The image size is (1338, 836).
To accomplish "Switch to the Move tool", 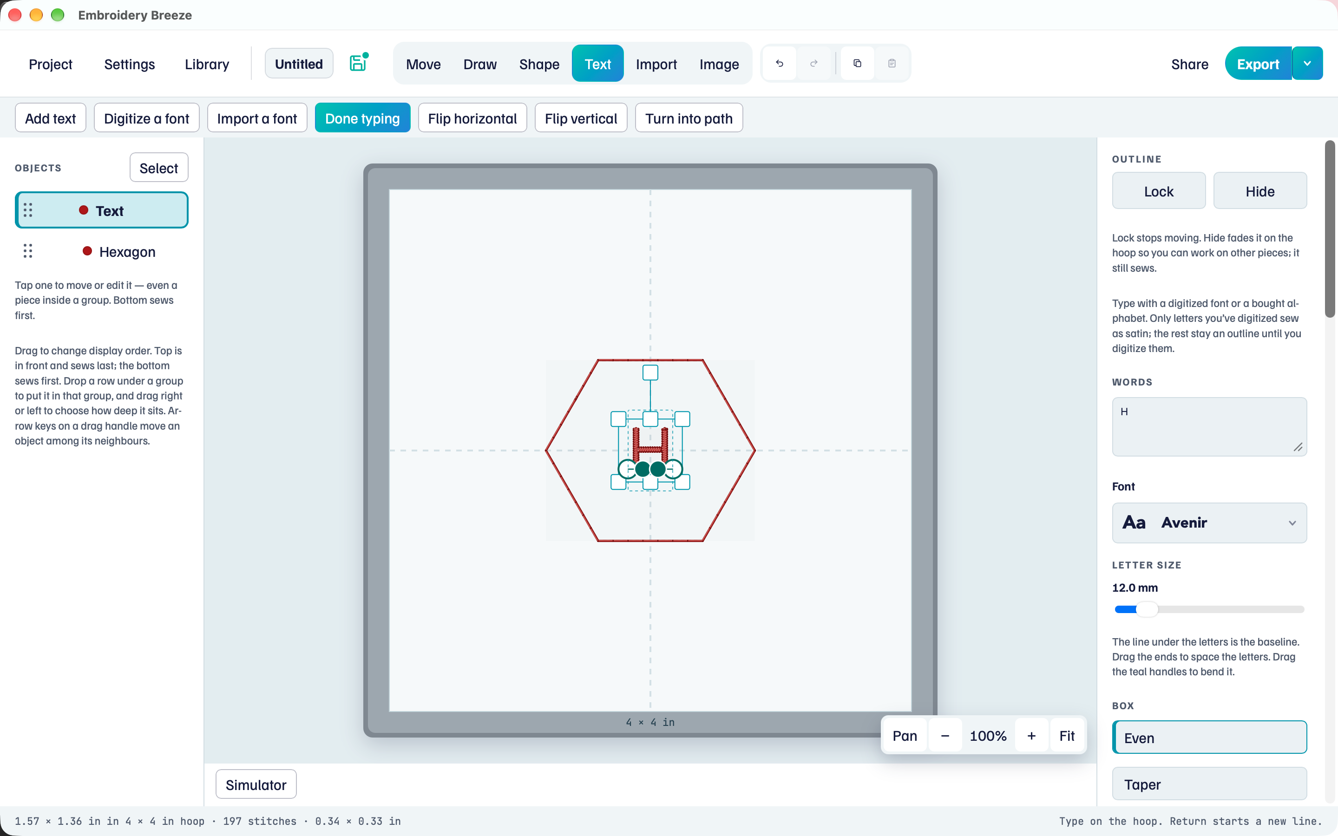I will click(423, 64).
